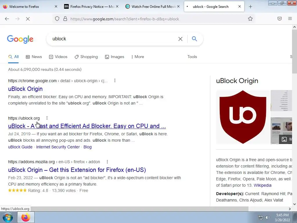
Task: Go back to the previous page
Action: coord(7,19)
